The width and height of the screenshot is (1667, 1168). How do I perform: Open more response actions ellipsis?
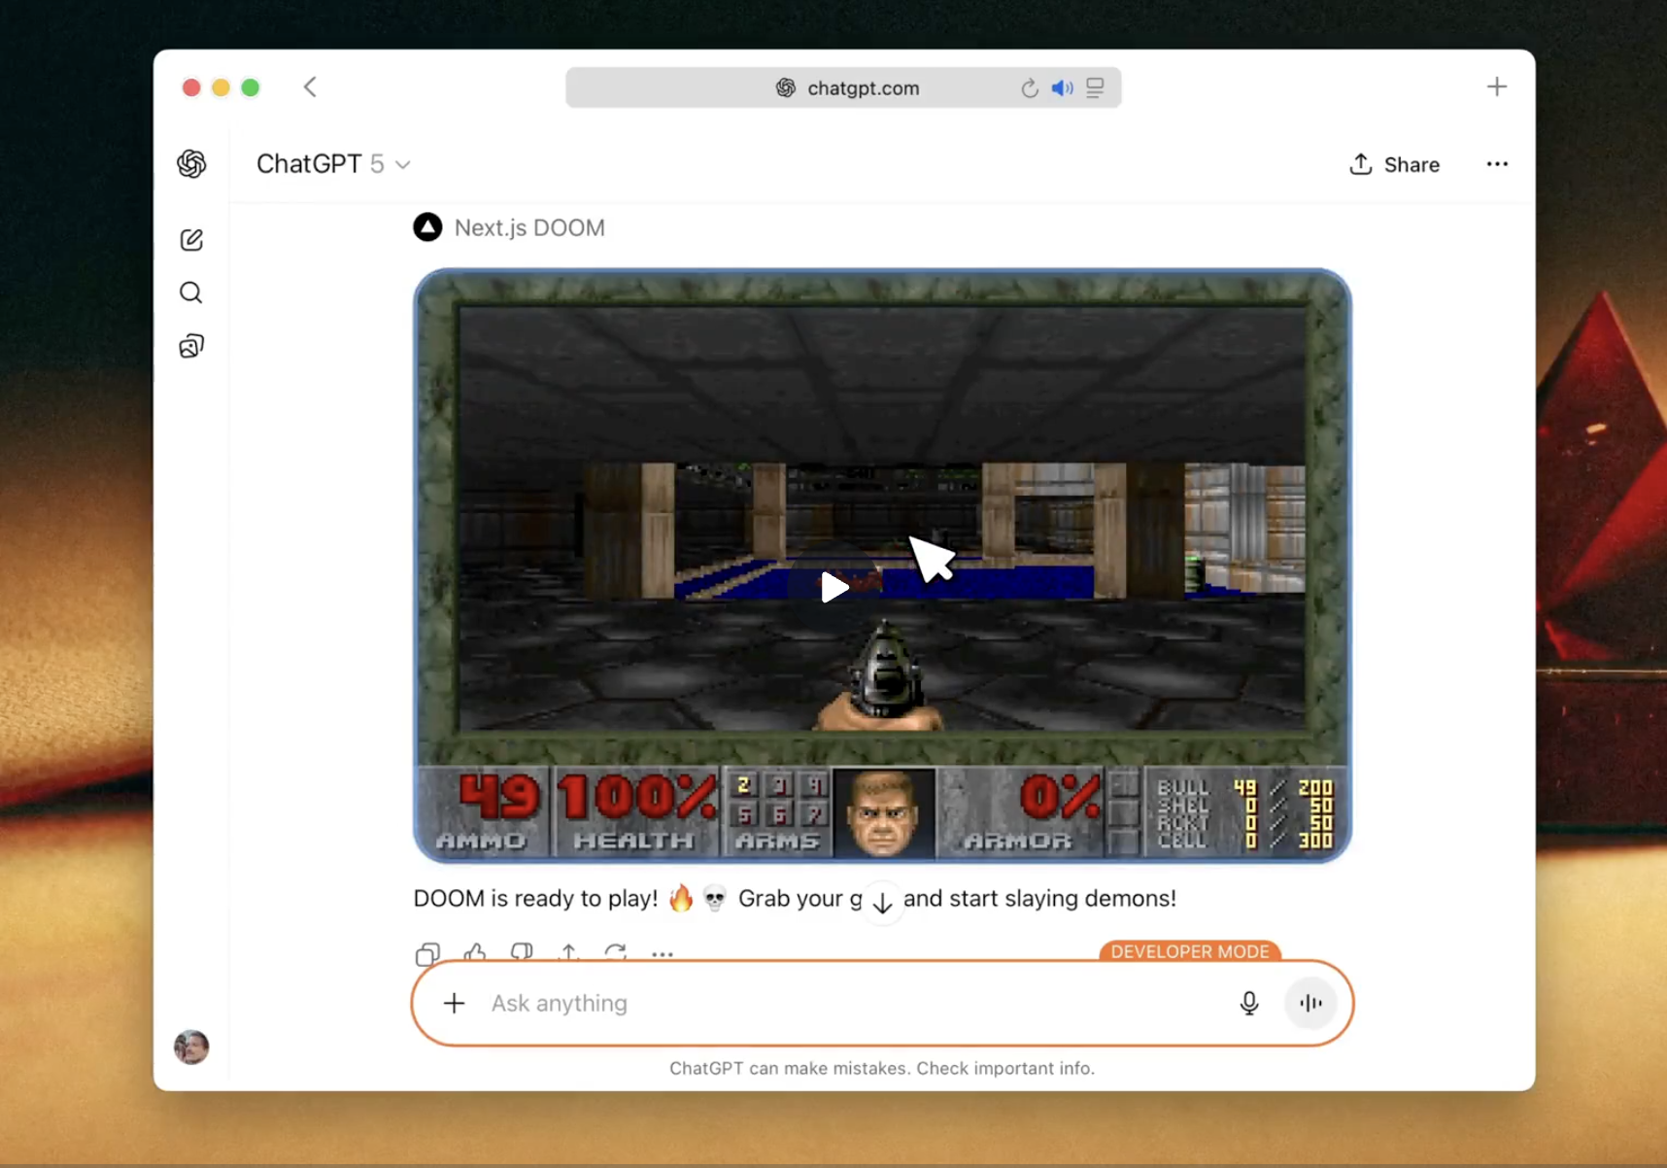pos(663,954)
